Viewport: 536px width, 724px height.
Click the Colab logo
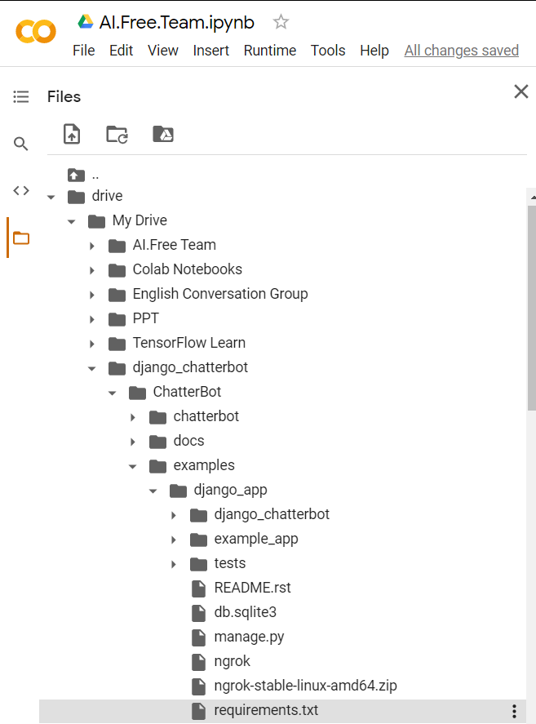(x=36, y=32)
